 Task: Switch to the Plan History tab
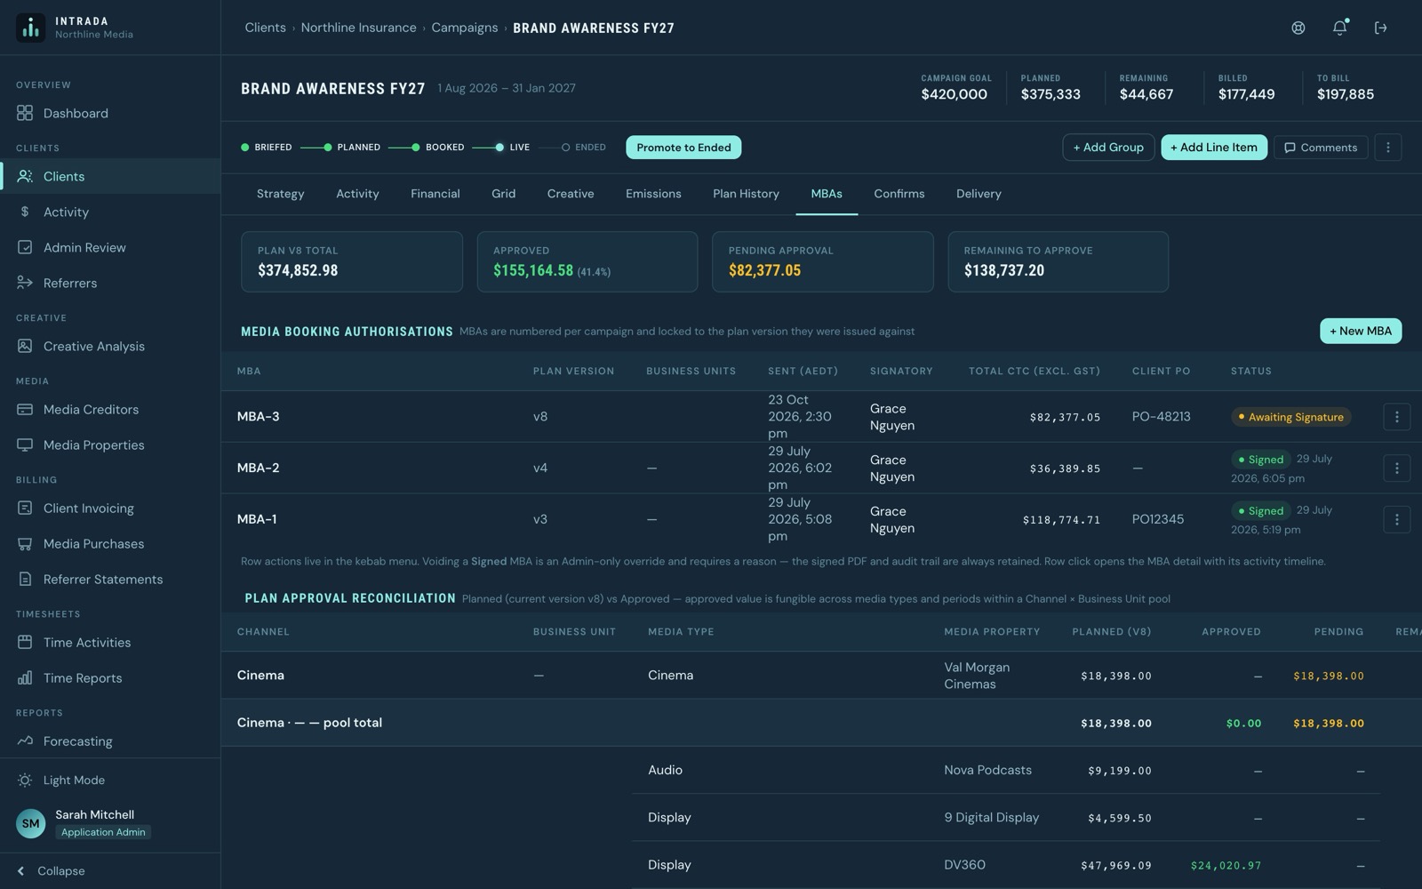746,194
